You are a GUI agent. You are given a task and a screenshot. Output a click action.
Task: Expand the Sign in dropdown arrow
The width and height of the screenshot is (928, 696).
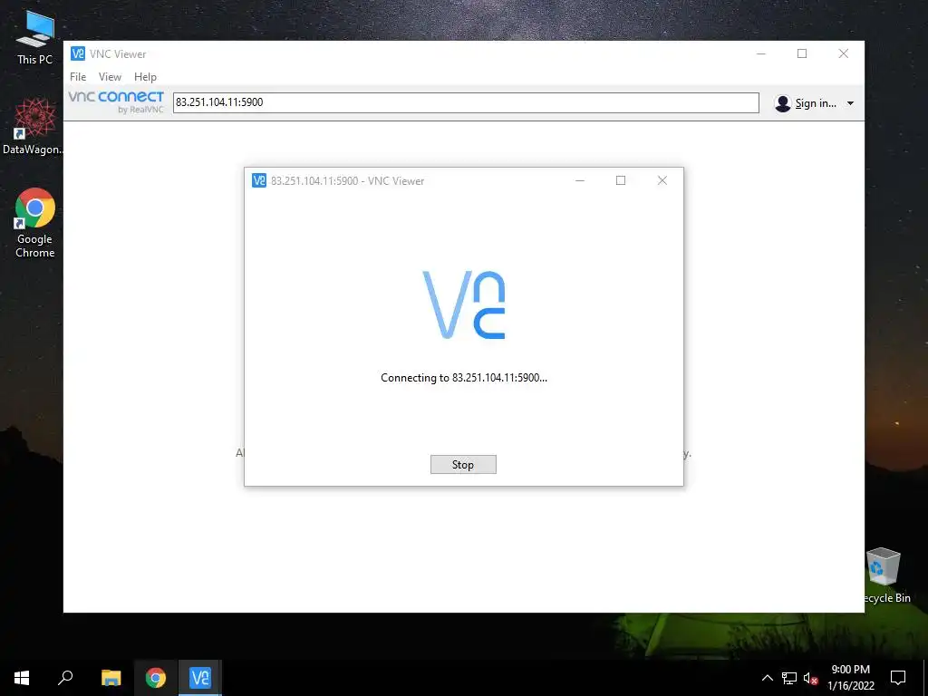tap(850, 103)
